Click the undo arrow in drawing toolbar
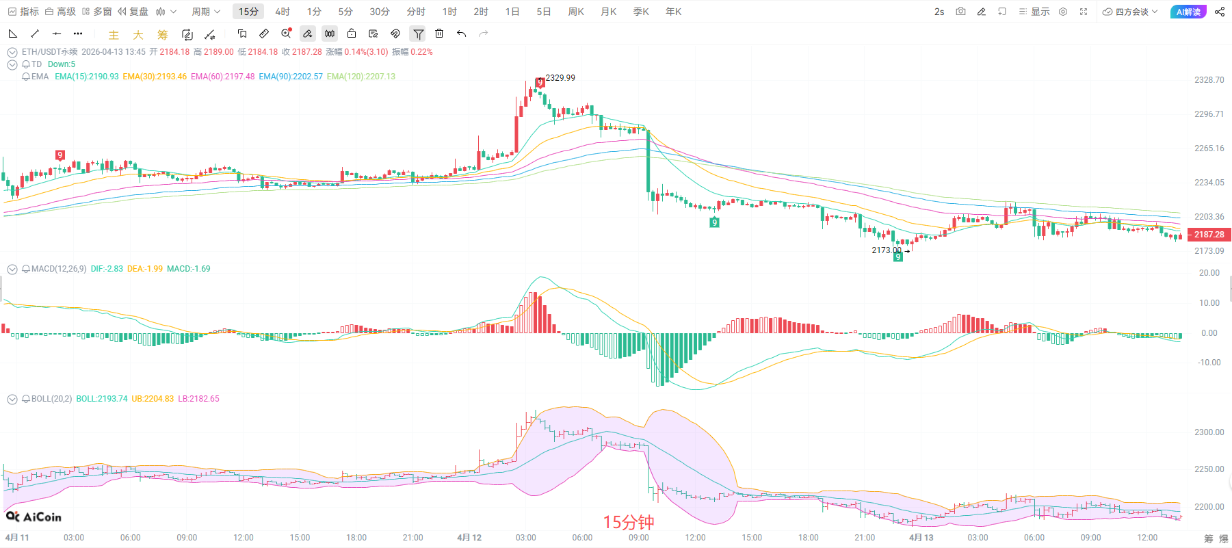Image resolution: width=1232 pixels, height=548 pixels. 462,34
